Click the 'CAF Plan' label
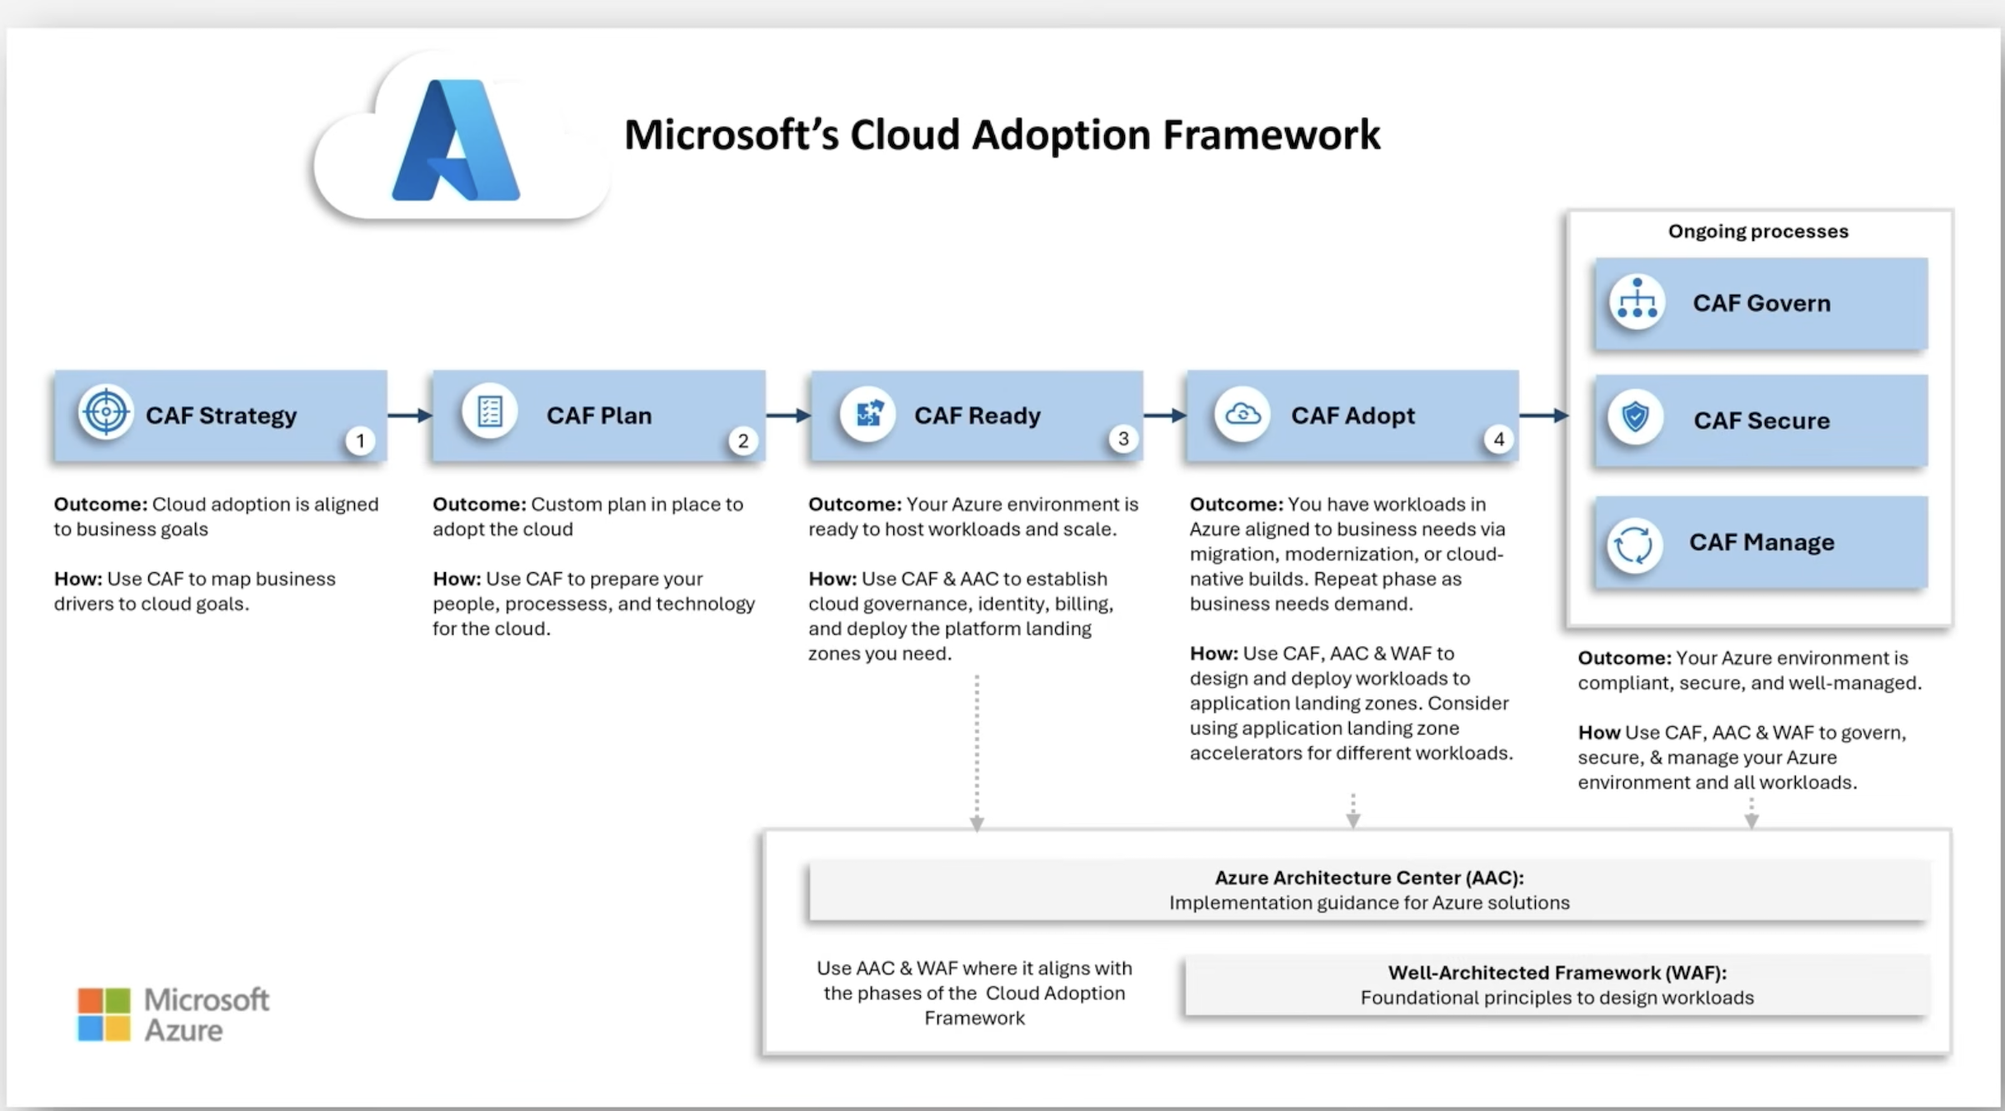Viewport: 2005px width, 1111px height. [599, 416]
